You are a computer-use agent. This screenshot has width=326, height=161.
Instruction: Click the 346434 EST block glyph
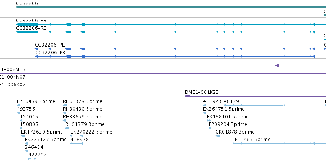tap(26, 151)
